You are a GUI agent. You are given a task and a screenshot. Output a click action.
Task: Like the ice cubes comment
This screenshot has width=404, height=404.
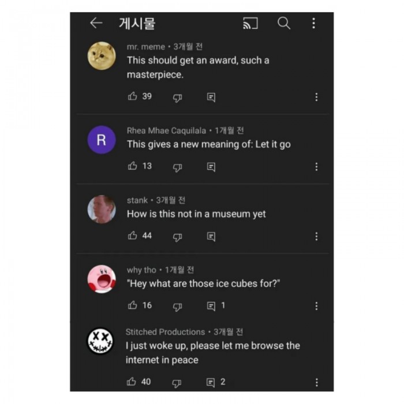[133, 305]
